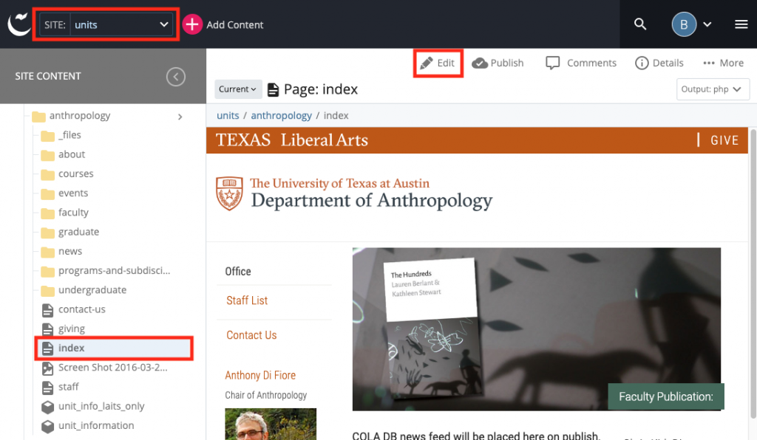Open the about folder
This screenshot has width=757, height=440.
(x=63, y=155)
